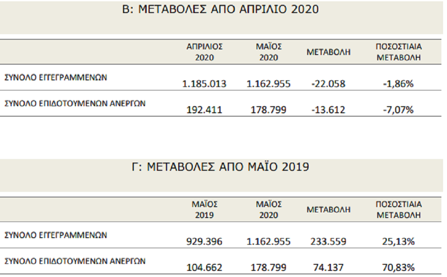
Task: Select the -22.058 change cell
Action: click(328, 84)
